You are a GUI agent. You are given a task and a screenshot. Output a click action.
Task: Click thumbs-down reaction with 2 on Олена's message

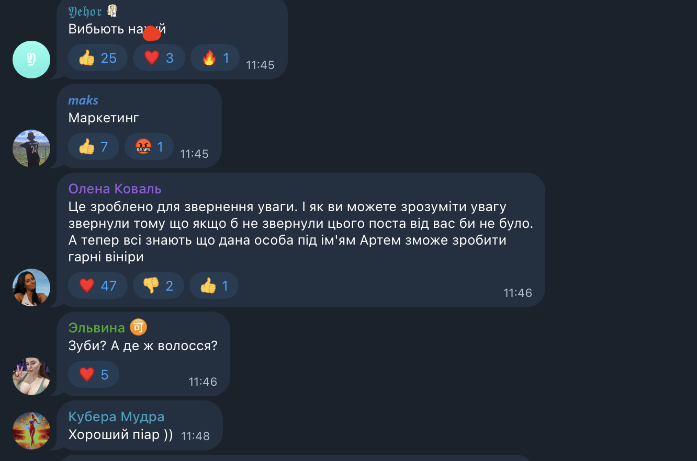[158, 285]
